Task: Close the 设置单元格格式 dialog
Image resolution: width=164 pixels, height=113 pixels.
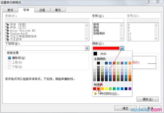Action: pos(158,1)
